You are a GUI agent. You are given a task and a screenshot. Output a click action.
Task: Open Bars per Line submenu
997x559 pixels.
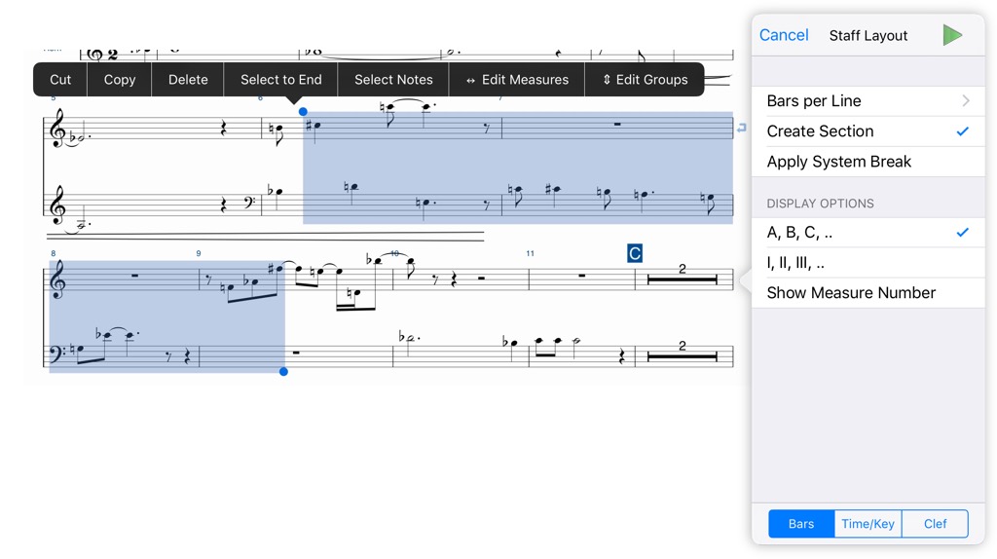coord(868,101)
